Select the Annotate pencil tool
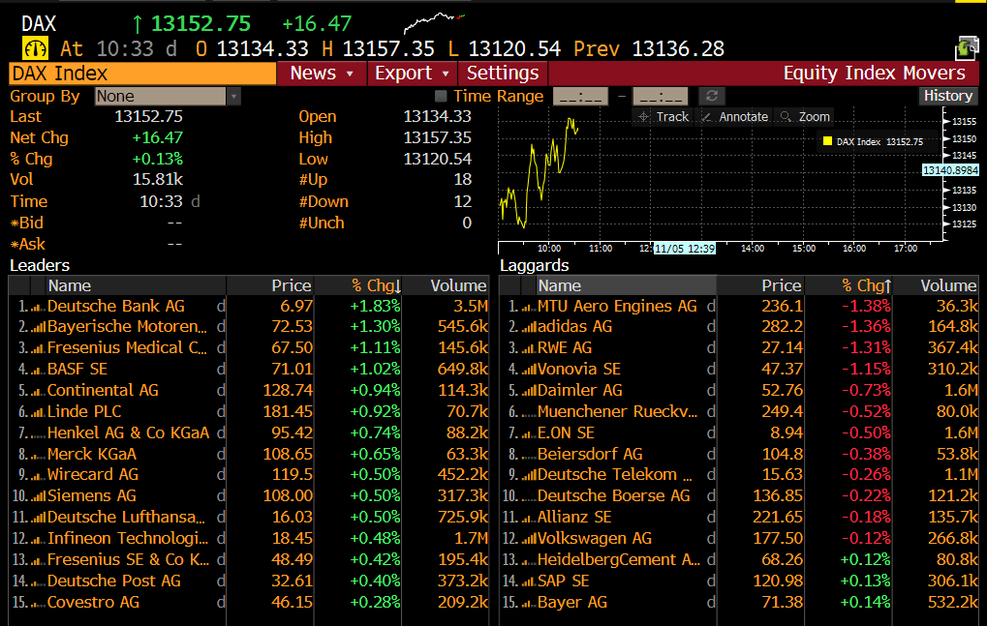987x626 pixels. click(x=733, y=116)
